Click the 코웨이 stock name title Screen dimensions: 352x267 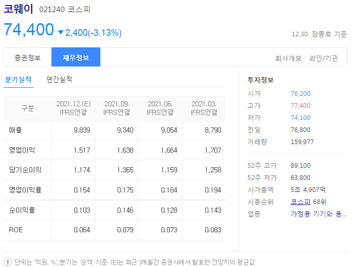pyautogui.click(x=19, y=9)
